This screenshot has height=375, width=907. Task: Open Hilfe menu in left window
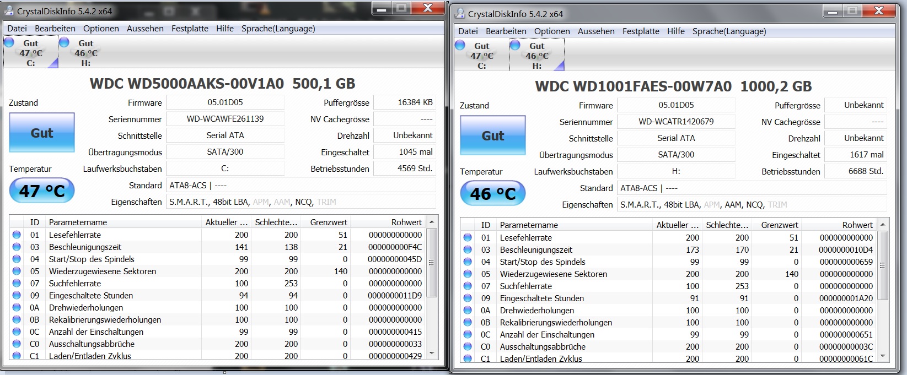click(225, 29)
